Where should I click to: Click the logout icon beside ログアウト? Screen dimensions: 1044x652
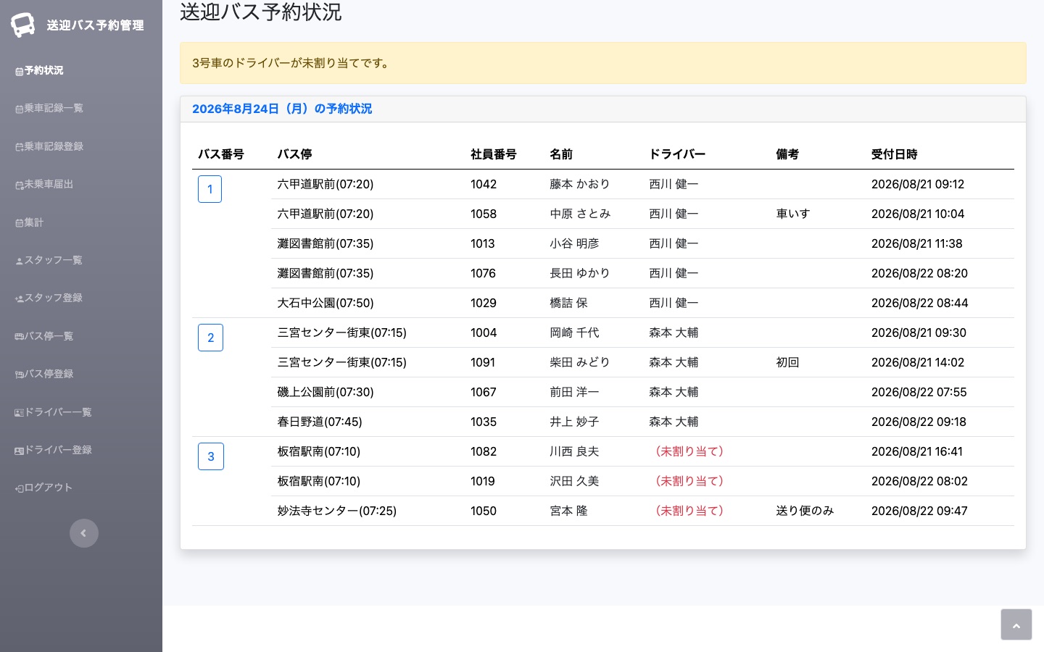[20, 488]
